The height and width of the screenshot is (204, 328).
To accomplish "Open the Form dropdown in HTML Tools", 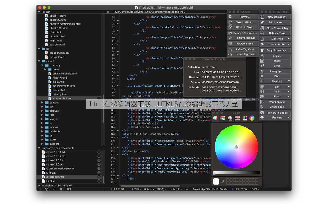I will click(275, 97).
